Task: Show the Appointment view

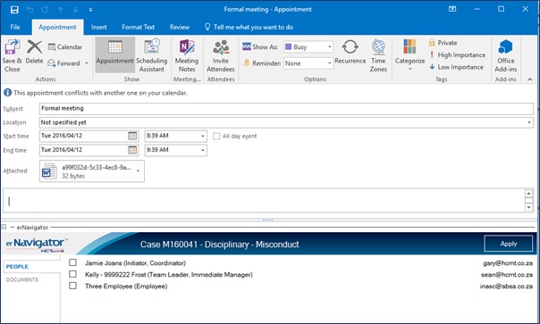Action: pyautogui.click(x=114, y=54)
